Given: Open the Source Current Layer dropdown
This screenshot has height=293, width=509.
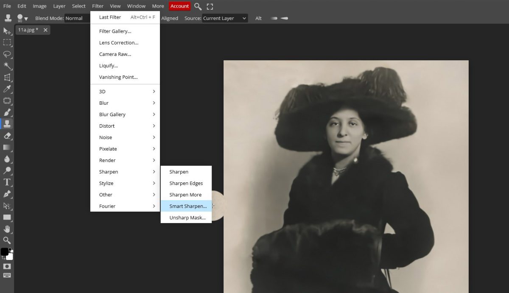Looking at the screenshot, I should (x=225, y=18).
